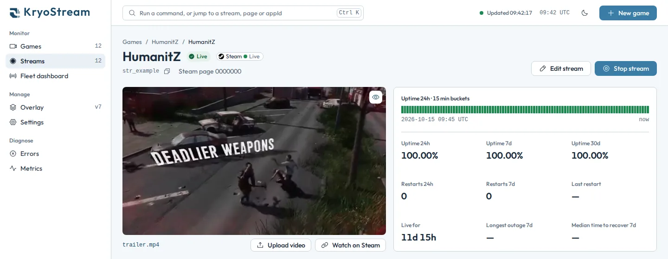This screenshot has height=259, width=668.
Task: Go to Overlay in the Manage section
Action: (55, 107)
